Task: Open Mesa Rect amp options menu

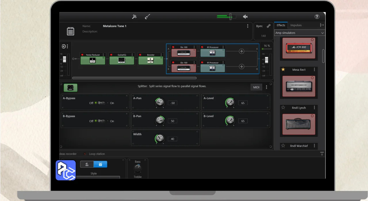Action: click(314, 69)
